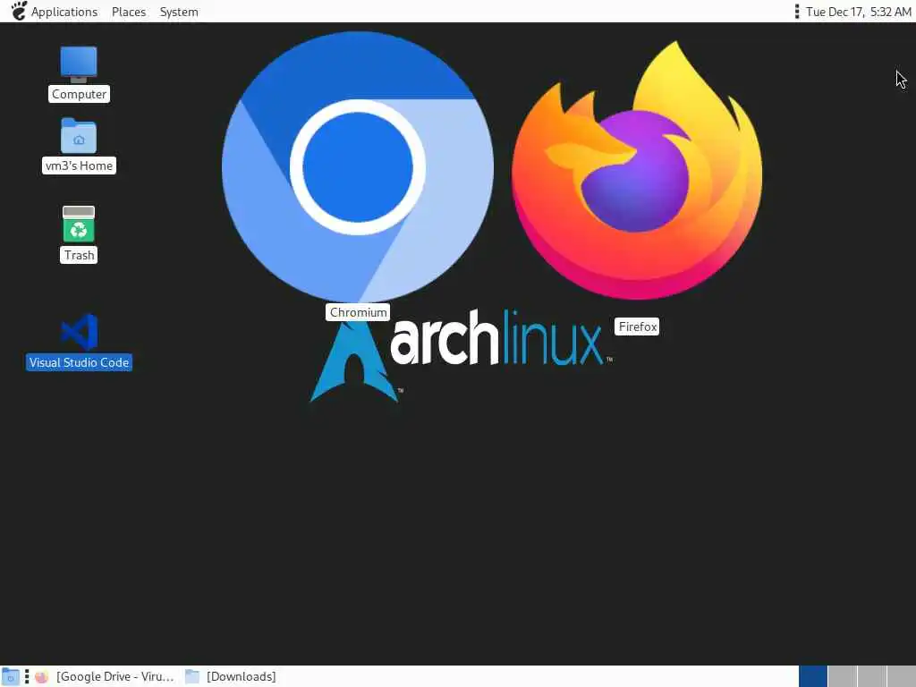Switch to the first (active) workspace
The width and height of the screenshot is (916, 687).
[x=813, y=676]
